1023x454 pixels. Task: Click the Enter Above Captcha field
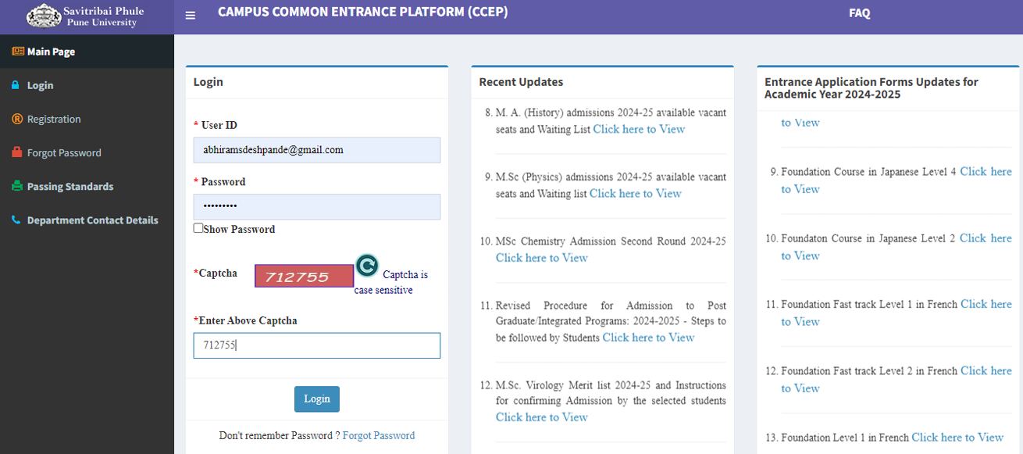pos(317,345)
